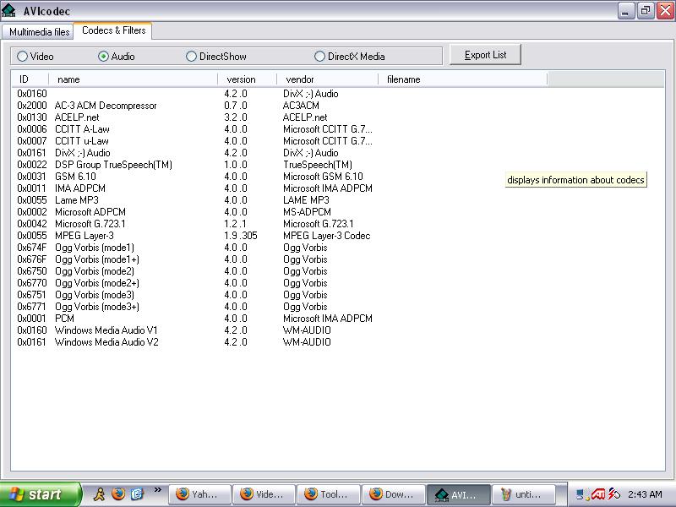The height and width of the screenshot is (507, 676).
Task: Click the Ogg Vorbis (mode1+) entry
Action: 97,259
